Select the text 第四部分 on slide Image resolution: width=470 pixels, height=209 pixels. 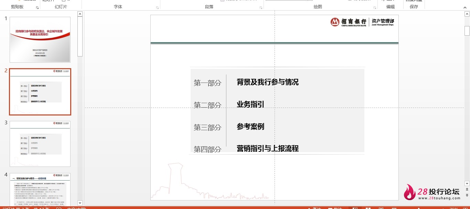click(x=207, y=149)
